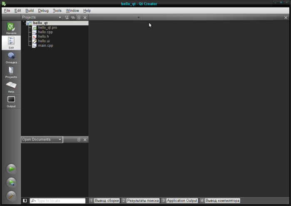Open the Build menu
The image size is (291, 206).
pos(30,10)
